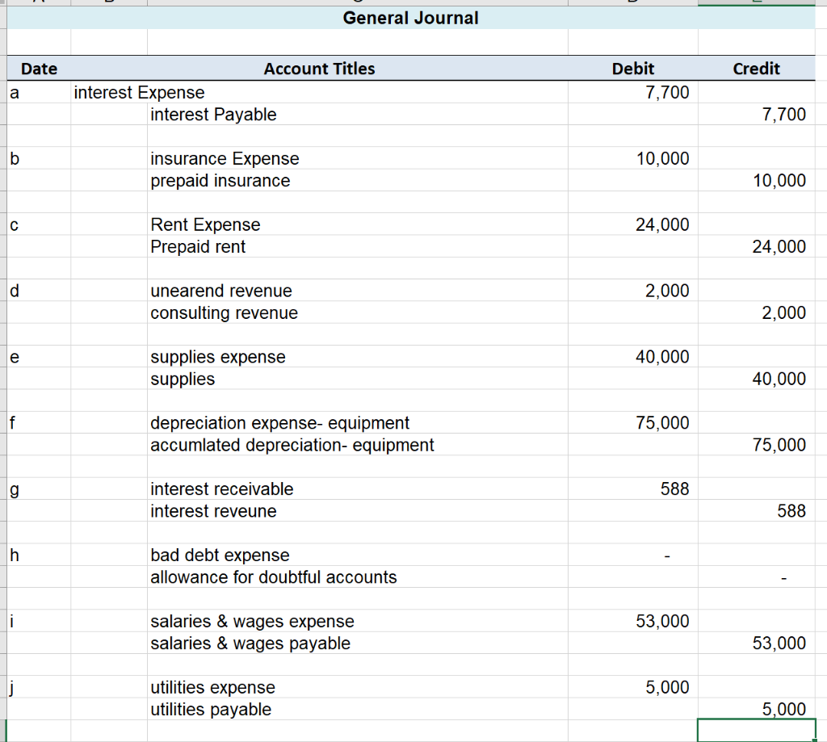Screen dimensions: 827x742
Task: Select the allowance for doubtful accounts cell
Action: pos(358,577)
